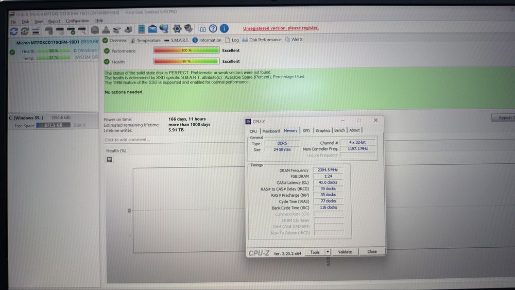Click the camera screenshot toolbar icon
The width and height of the screenshot is (515, 290).
pyautogui.click(x=202, y=29)
